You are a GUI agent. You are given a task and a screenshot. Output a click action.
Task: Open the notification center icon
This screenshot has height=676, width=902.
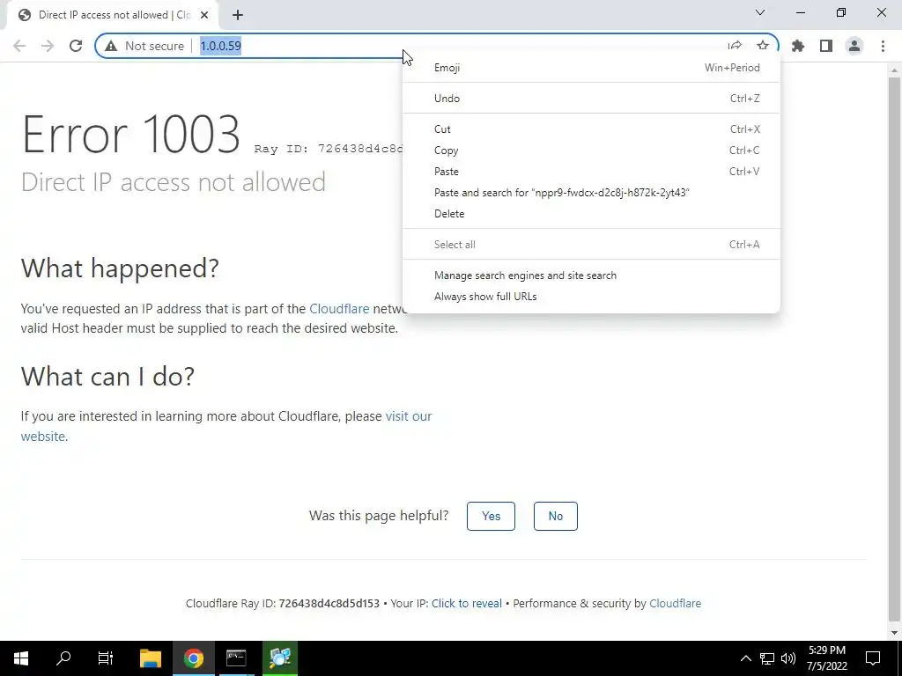pyautogui.click(x=873, y=658)
